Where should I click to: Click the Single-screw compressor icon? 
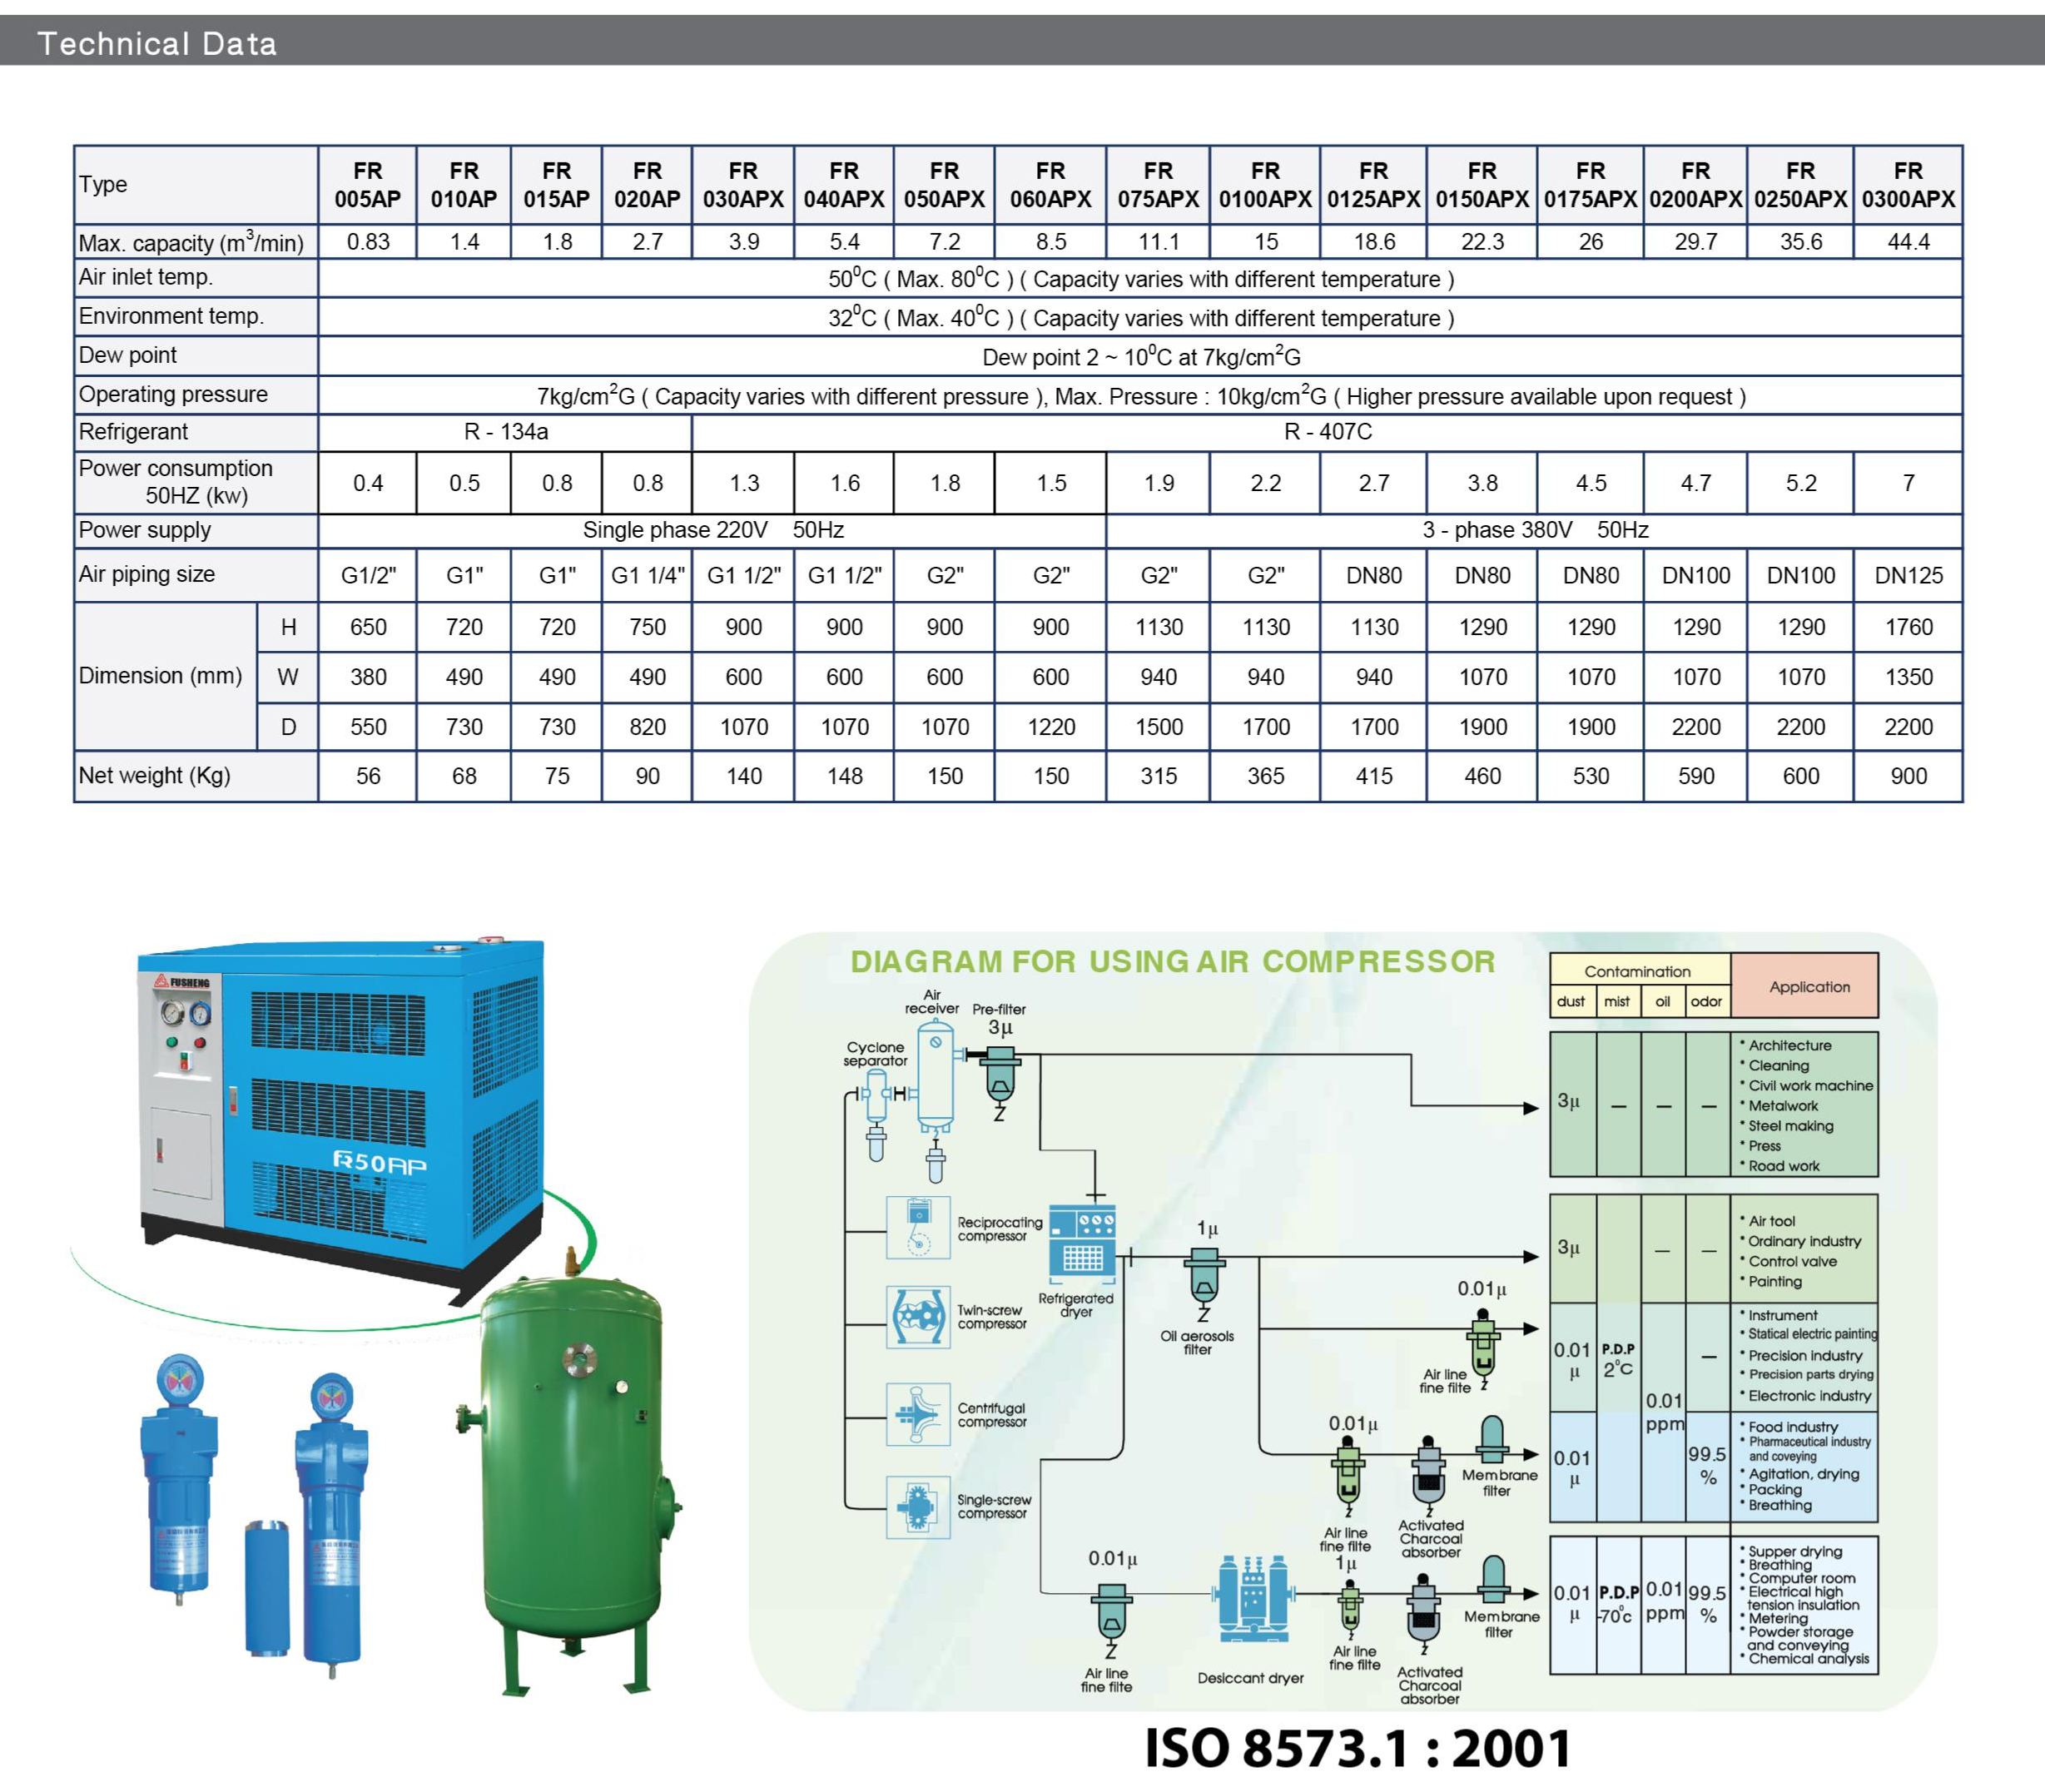pyautogui.click(x=917, y=1507)
